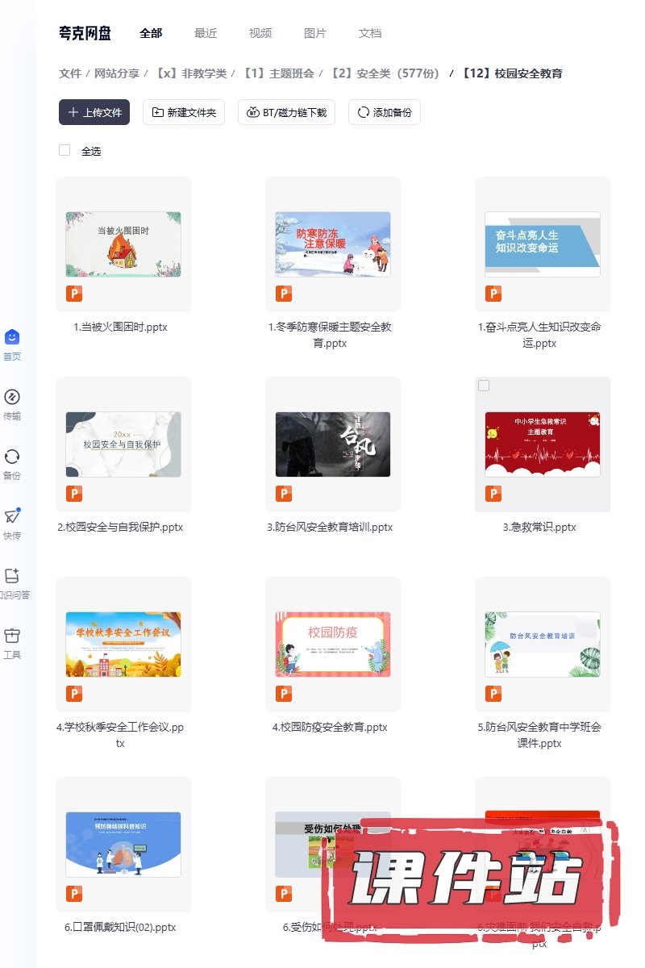
Task: Switch to the 最近 recent tab
Action: click(x=206, y=33)
